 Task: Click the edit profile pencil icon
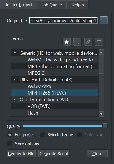click(x=88, y=42)
